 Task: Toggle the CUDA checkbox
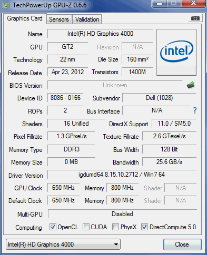coord(86,227)
